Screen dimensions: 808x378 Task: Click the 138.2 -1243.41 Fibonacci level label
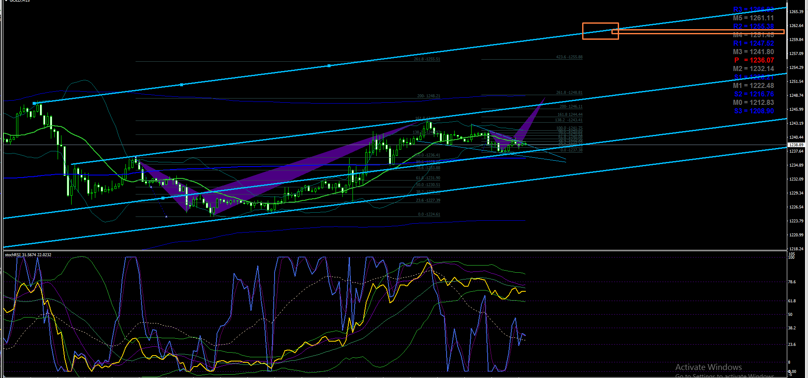point(569,120)
